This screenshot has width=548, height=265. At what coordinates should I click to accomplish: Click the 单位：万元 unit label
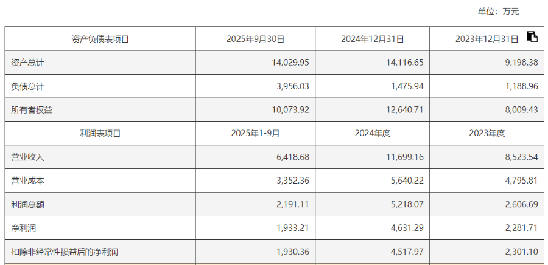498,12
